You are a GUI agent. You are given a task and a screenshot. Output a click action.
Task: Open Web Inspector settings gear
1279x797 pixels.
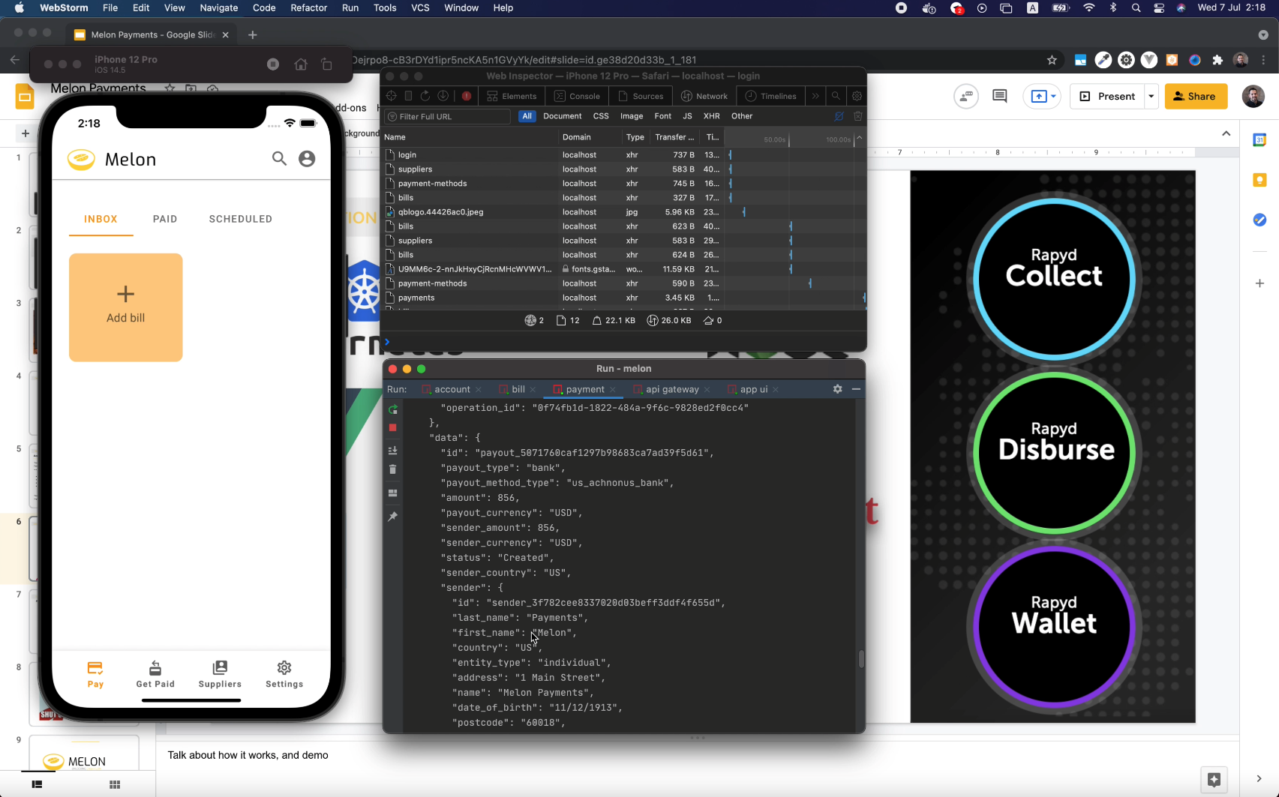pyautogui.click(x=857, y=96)
